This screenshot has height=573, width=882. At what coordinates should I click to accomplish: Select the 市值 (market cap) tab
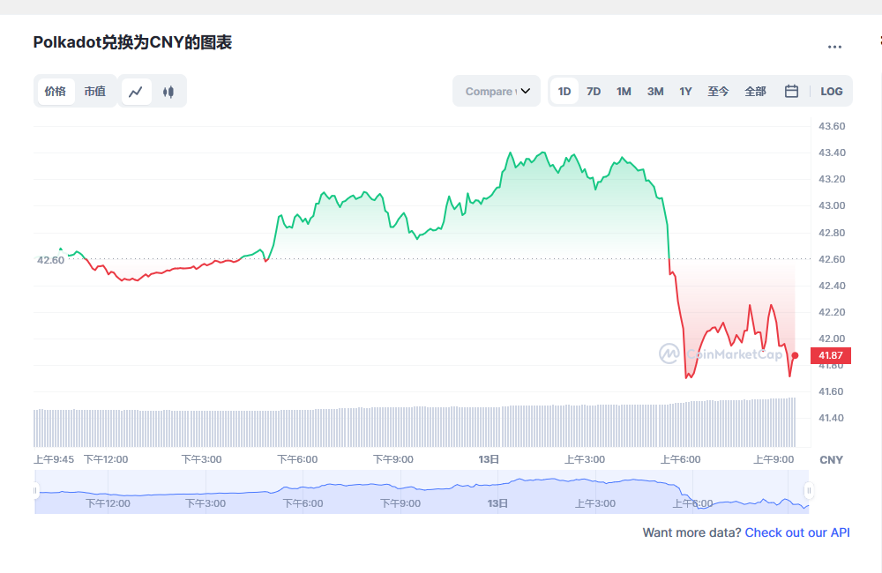[95, 91]
